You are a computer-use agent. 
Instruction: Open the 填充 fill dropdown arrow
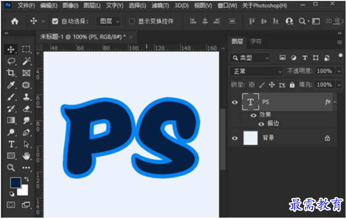coord(339,84)
